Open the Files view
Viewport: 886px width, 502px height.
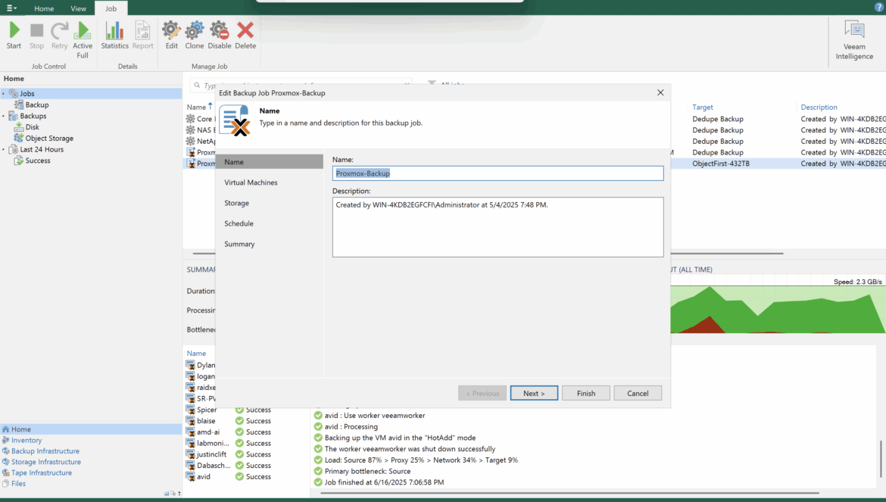click(x=18, y=483)
